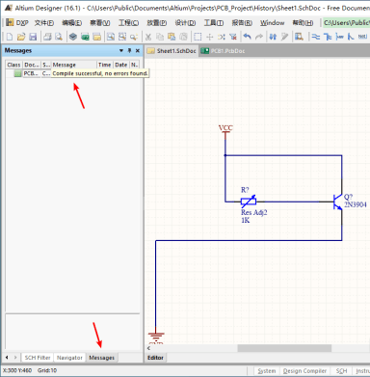Screen dimensions: 370x377
Task: Sort messages by Class column
Action: (x=13, y=65)
